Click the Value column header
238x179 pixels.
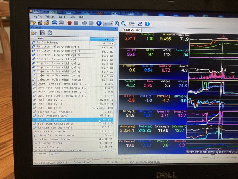pyautogui.click(x=108, y=38)
